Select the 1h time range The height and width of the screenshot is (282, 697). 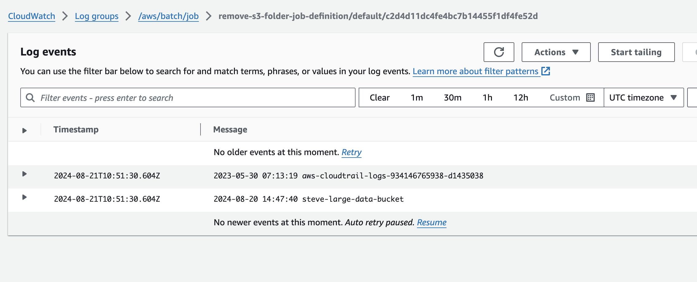click(487, 97)
